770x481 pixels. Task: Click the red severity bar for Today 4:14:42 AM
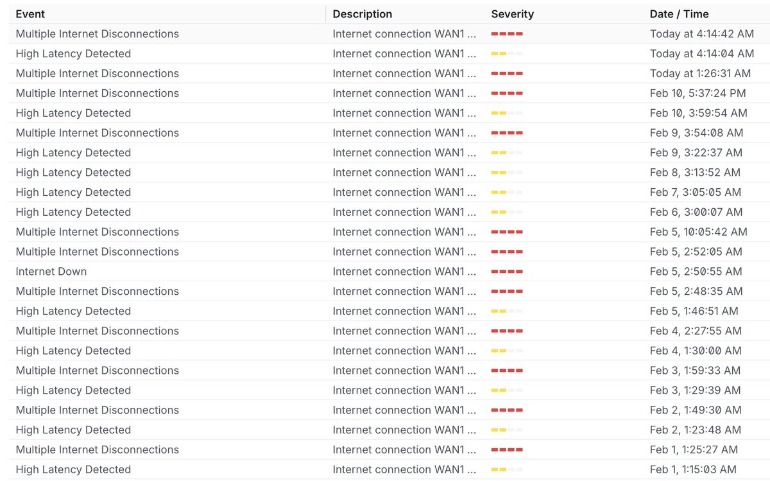tap(507, 34)
